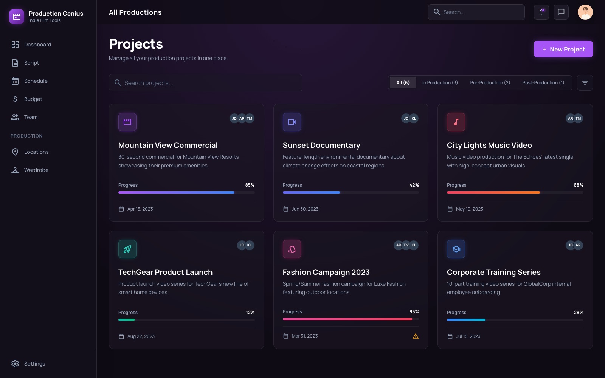Click the Production Genius clapperboard logo
605x378 pixels.
point(17,17)
